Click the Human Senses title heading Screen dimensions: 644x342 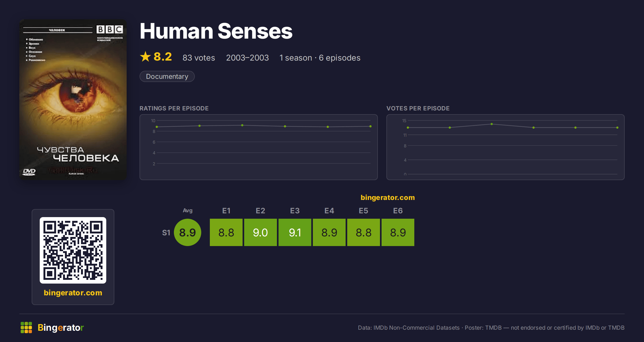[x=216, y=31]
